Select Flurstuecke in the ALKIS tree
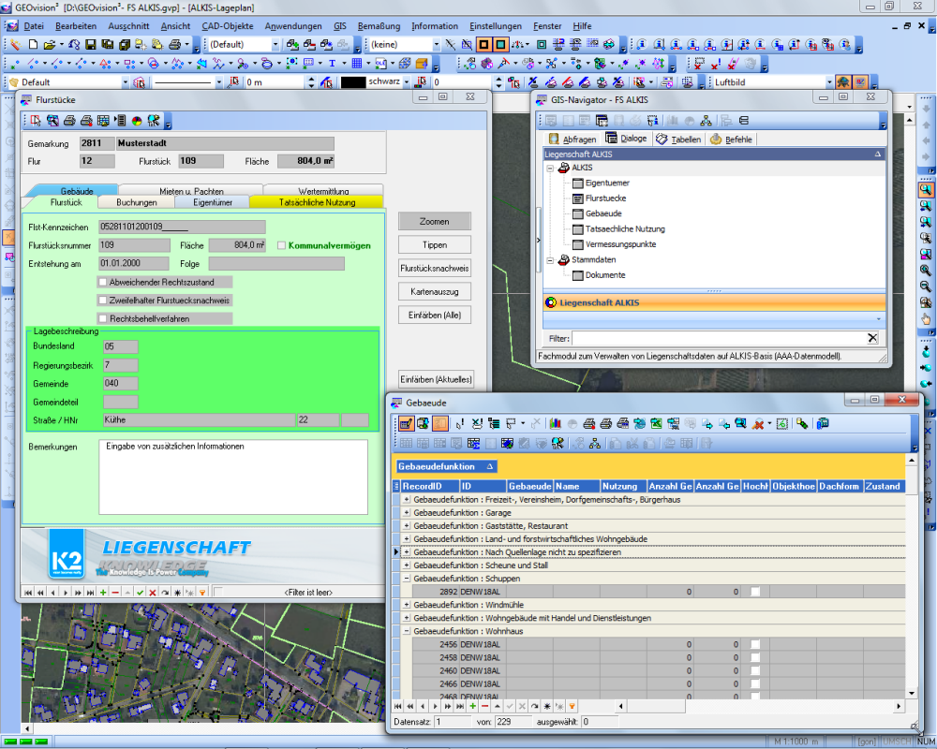Image resolution: width=937 pixels, height=749 pixels. click(605, 198)
